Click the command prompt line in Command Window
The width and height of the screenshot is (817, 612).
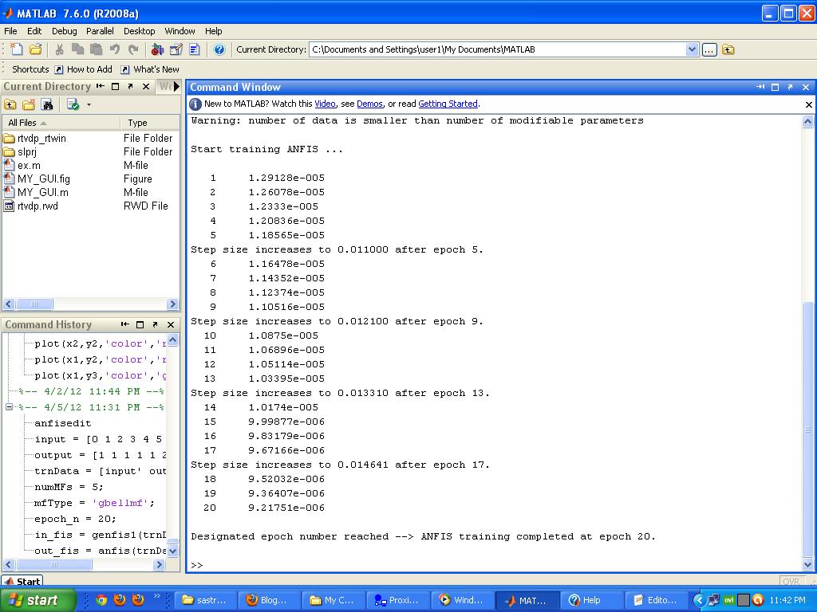tap(494, 565)
